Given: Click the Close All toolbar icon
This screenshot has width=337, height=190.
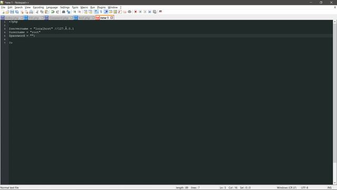Looking at the screenshot, I should pyautogui.click(x=26, y=12).
